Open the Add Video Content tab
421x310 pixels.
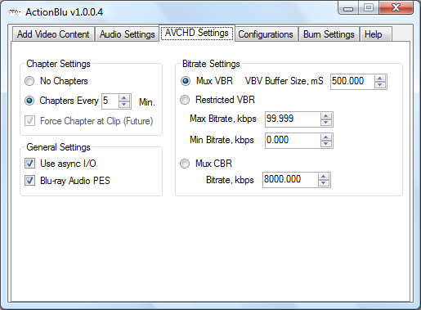click(53, 34)
